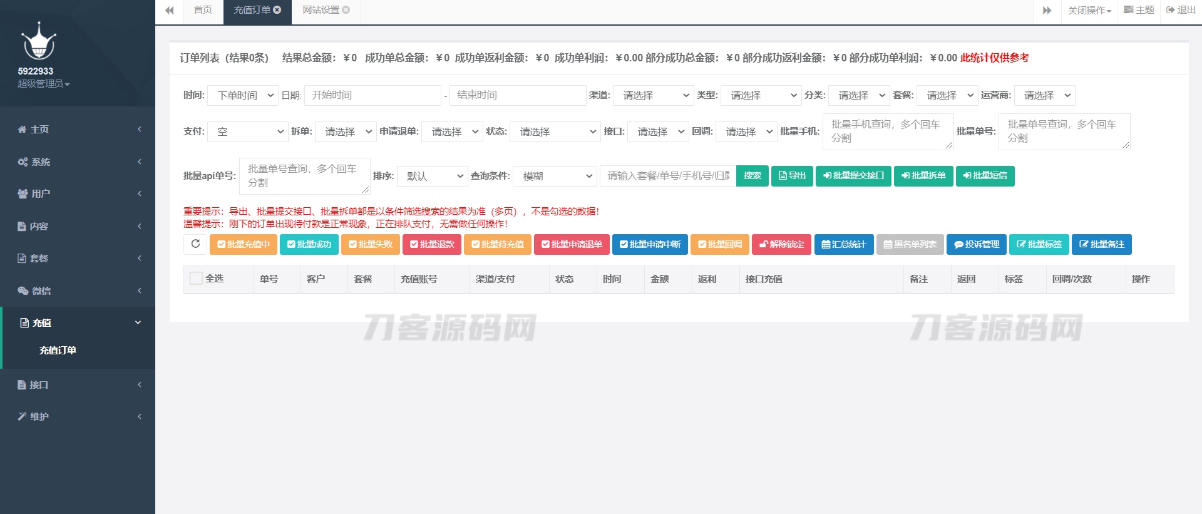Open the 渠道 channel dropdown
Image resolution: width=1202 pixels, height=514 pixels.
pos(653,95)
